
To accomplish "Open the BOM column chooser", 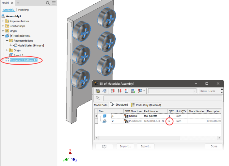I will point(126,91).
